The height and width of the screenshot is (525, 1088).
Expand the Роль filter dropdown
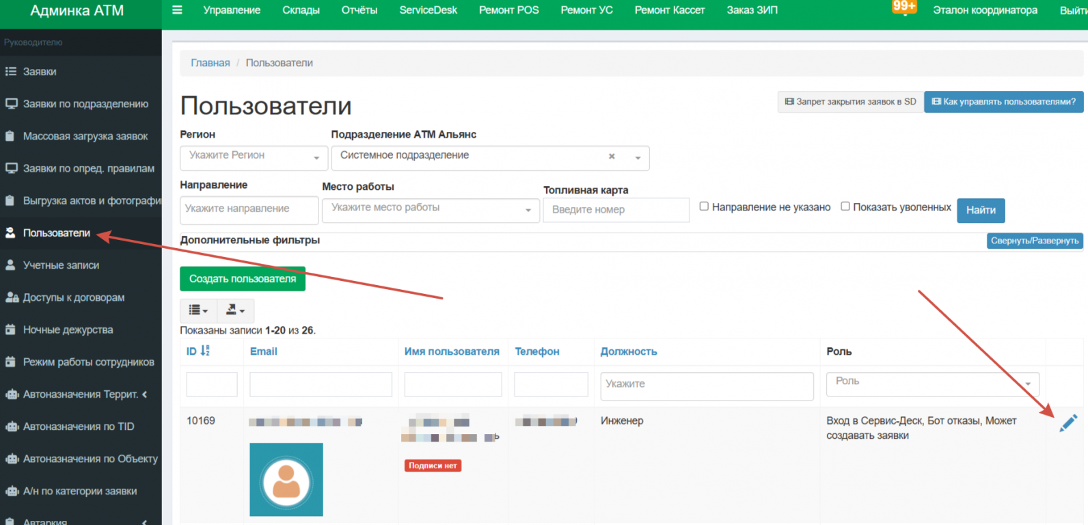pyautogui.click(x=932, y=383)
